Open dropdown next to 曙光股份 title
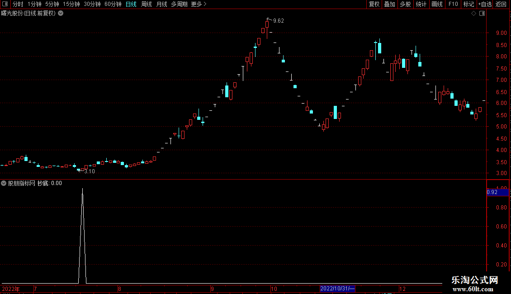Image resolution: width=511 pixels, height=294 pixels. 61,14
